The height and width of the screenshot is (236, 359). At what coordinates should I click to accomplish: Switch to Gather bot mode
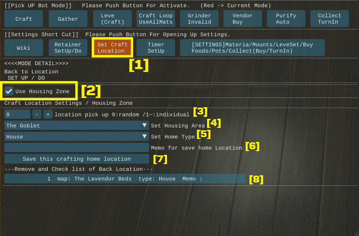tap(68, 19)
